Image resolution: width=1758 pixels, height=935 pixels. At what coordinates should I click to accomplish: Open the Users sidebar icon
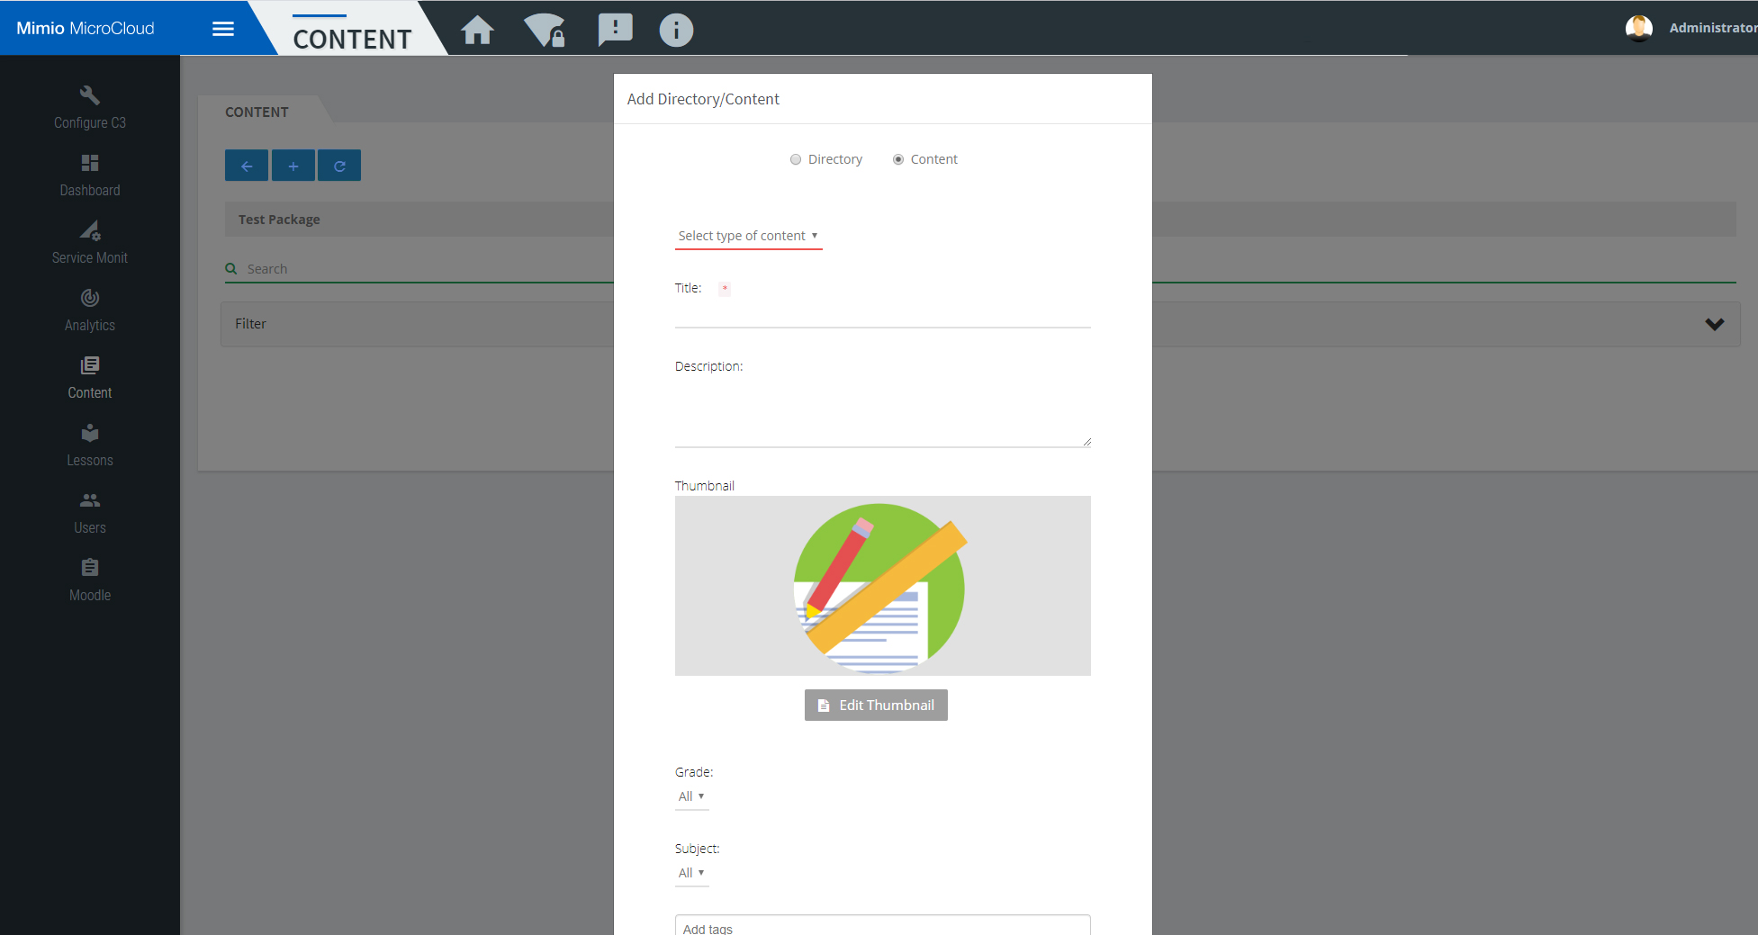coord(90,500)
